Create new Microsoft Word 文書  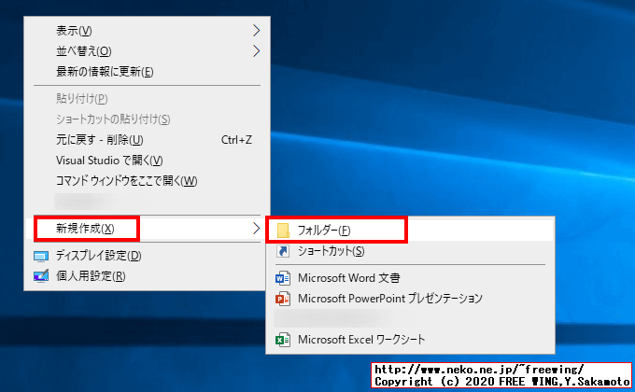click(410, 278)
